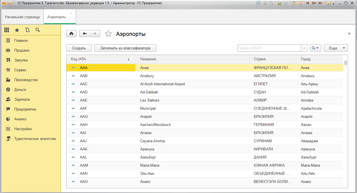The width and height of the screenshot is (357, 193).
Task: Open the history icon in the sidebar toolbar
Action: click(27, 30)
